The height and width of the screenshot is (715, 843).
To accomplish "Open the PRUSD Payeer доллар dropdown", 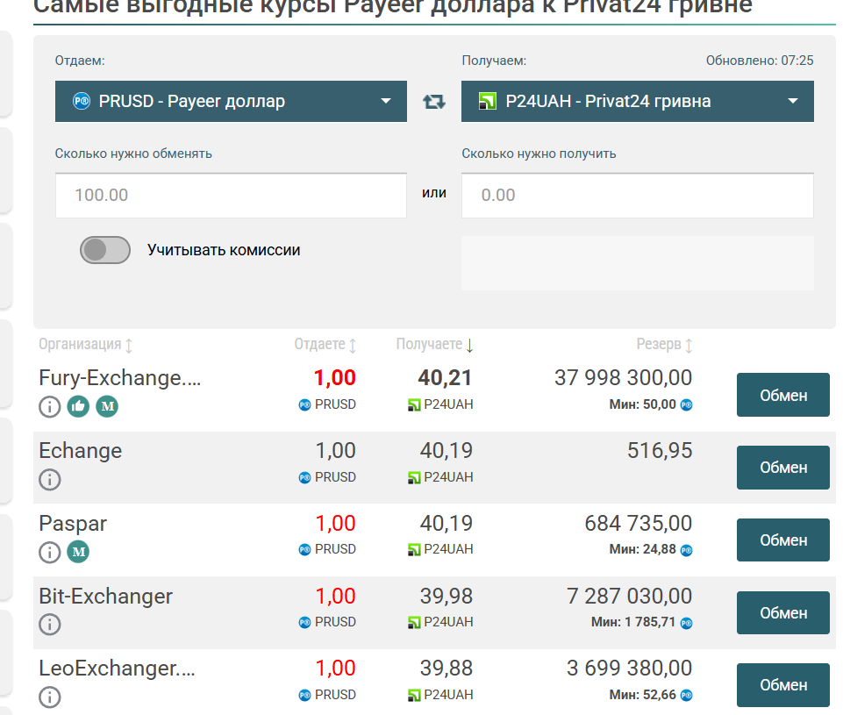I will tap(231, 102).
